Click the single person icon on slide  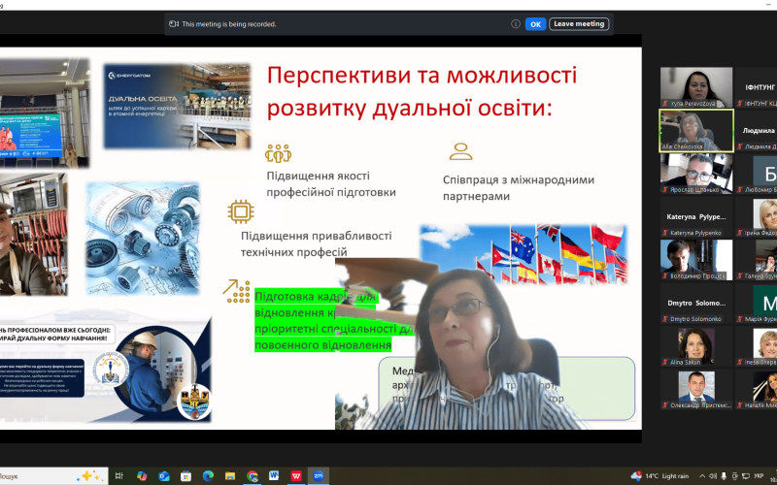click(x=460, y=151)
